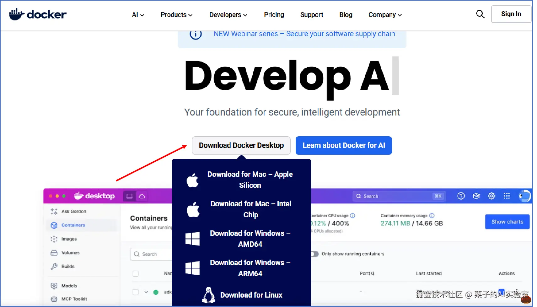Image resolution: width=537 pixels, height=307 pixels.
Task: Check the adk container row checkbox
Action: click(x=136, y=292)
